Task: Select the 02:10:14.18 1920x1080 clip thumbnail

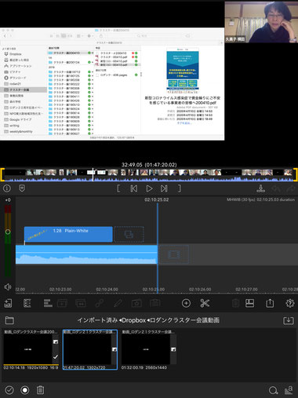Action: (x=27, y=349)
